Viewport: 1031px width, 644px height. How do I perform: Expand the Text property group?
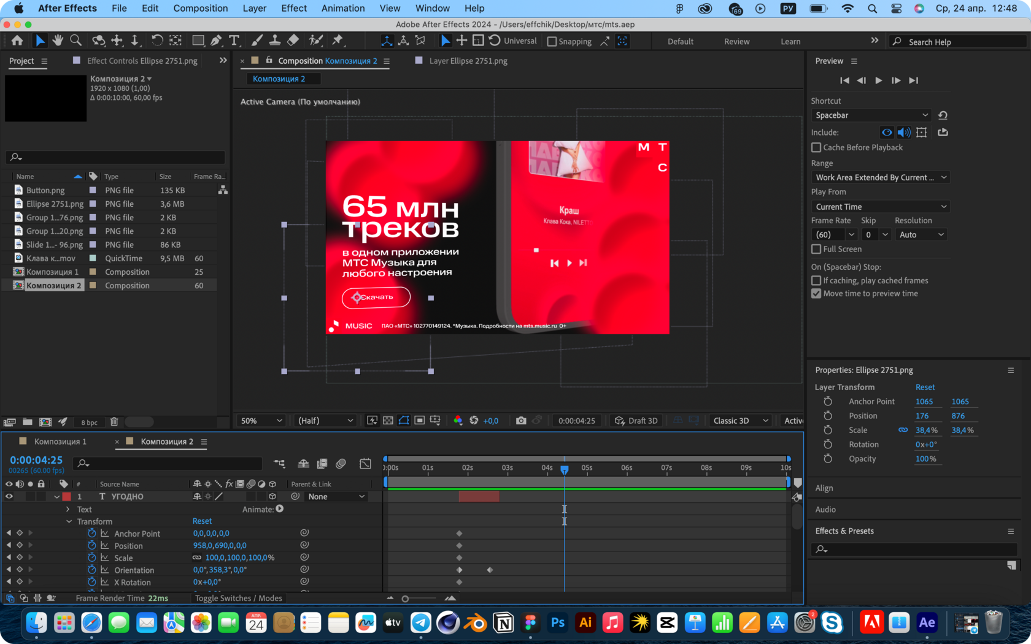[x=68, y=509]
